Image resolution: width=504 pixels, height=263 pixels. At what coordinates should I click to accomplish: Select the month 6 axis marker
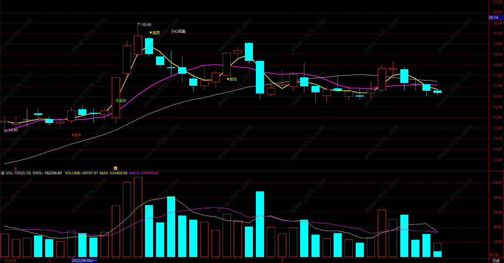coord(50,261)
